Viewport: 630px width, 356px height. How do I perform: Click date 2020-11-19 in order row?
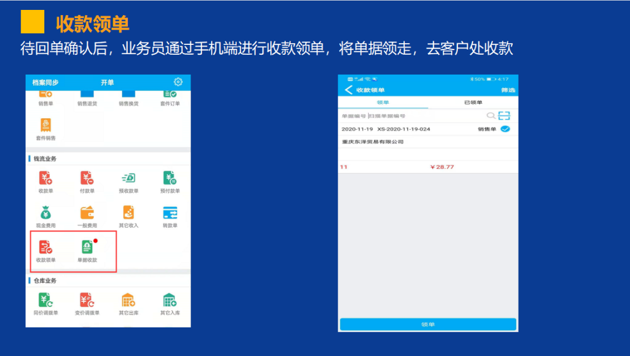pos(357,129)
